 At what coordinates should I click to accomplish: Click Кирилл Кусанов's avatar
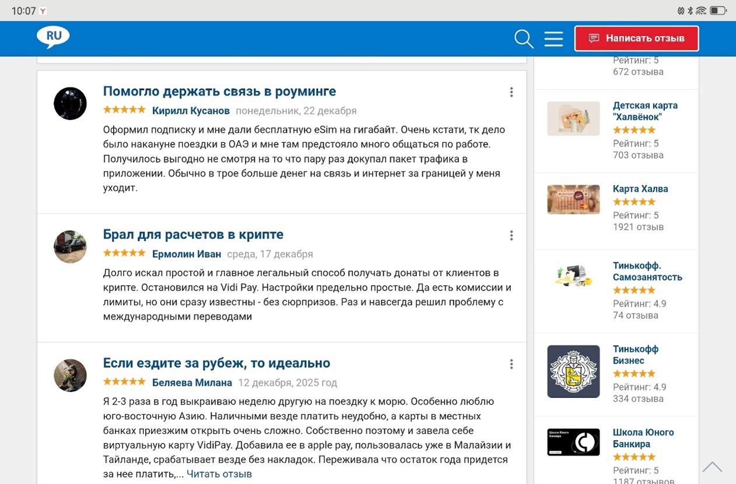pos(70,104)
